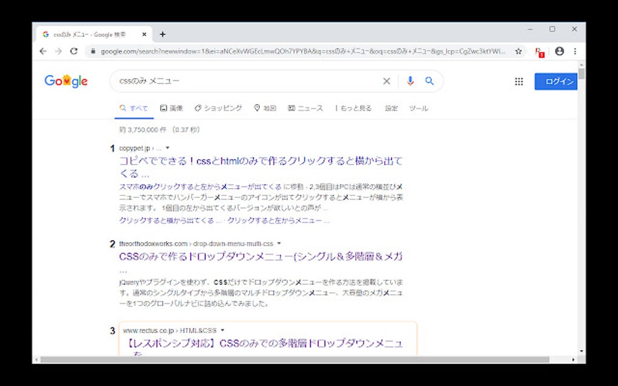Click the blue ログイン button
Screen dimensions: 618x386
click(x=556, y=82)
